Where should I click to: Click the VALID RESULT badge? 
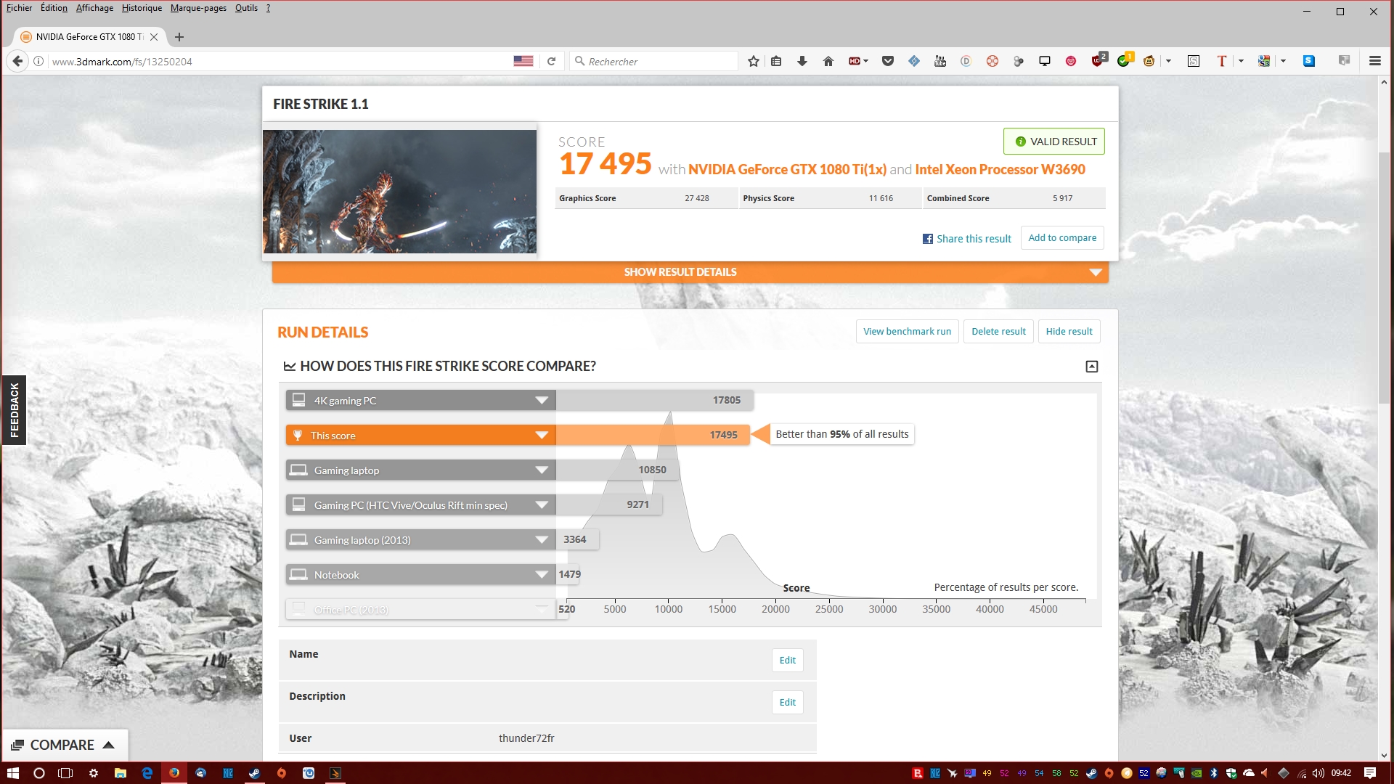click(1053, 142)
